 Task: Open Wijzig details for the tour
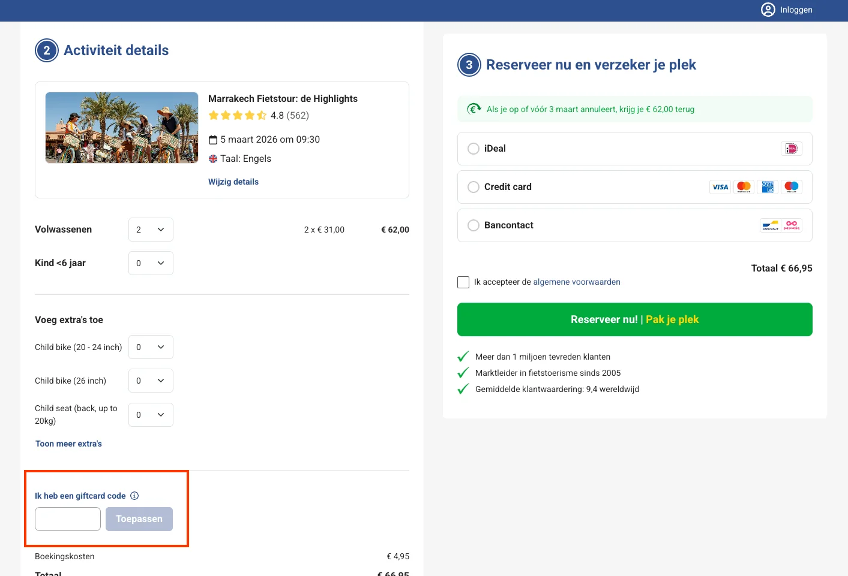pyautogui.click(x=233, y=182)
